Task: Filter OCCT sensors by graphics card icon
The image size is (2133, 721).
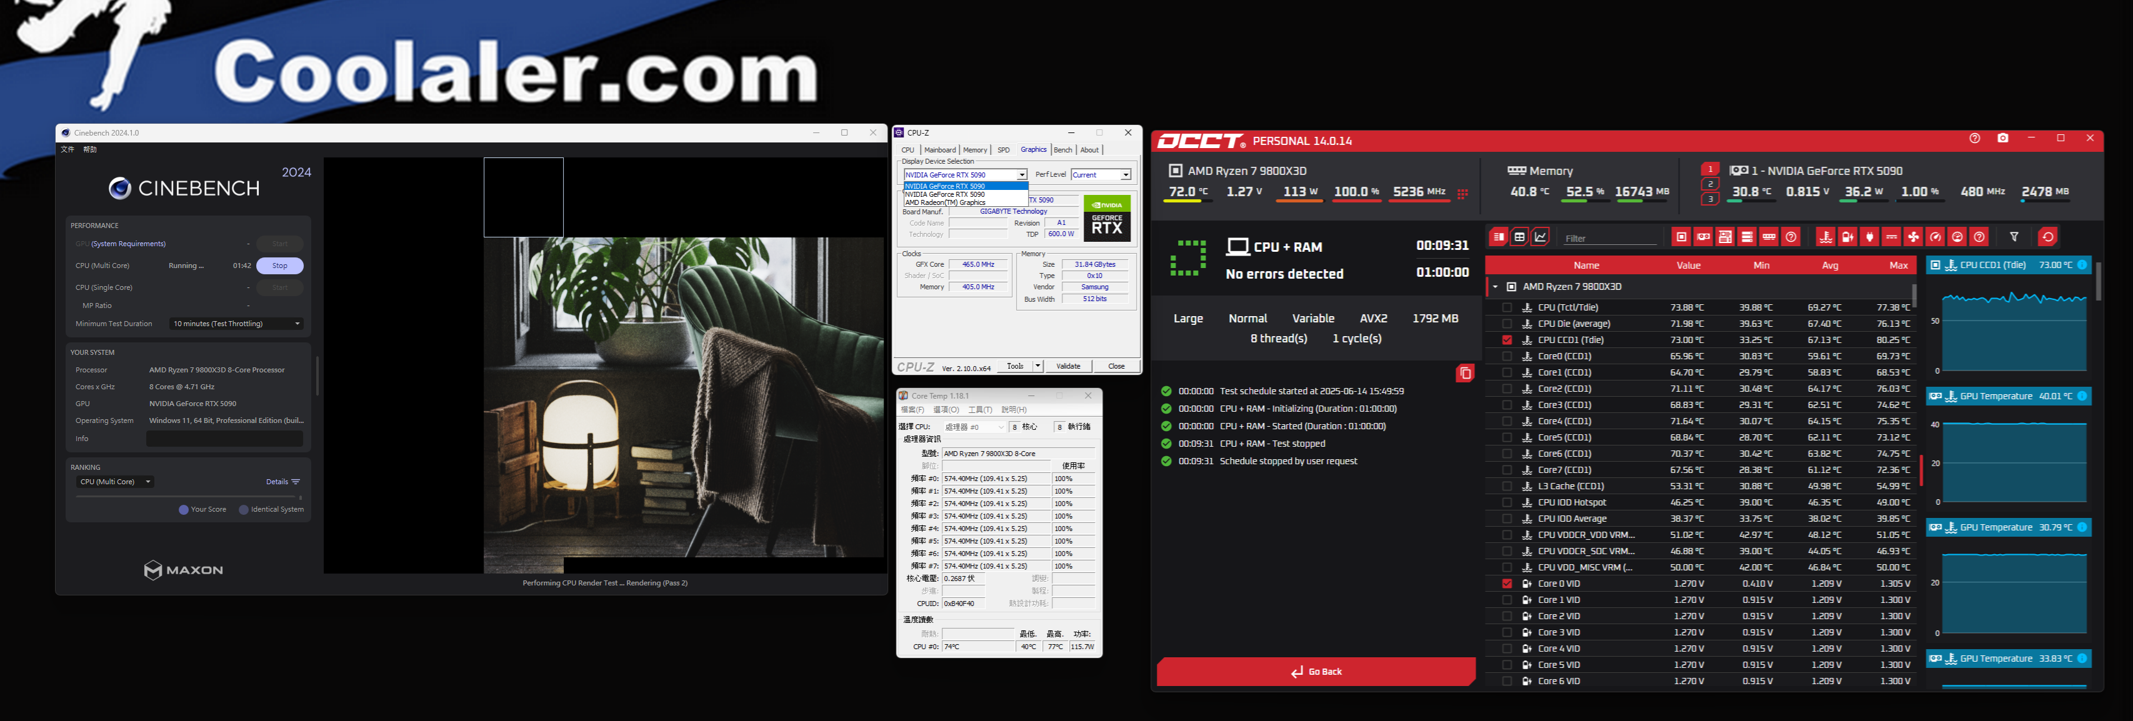Action: (x=1703, y=237)
